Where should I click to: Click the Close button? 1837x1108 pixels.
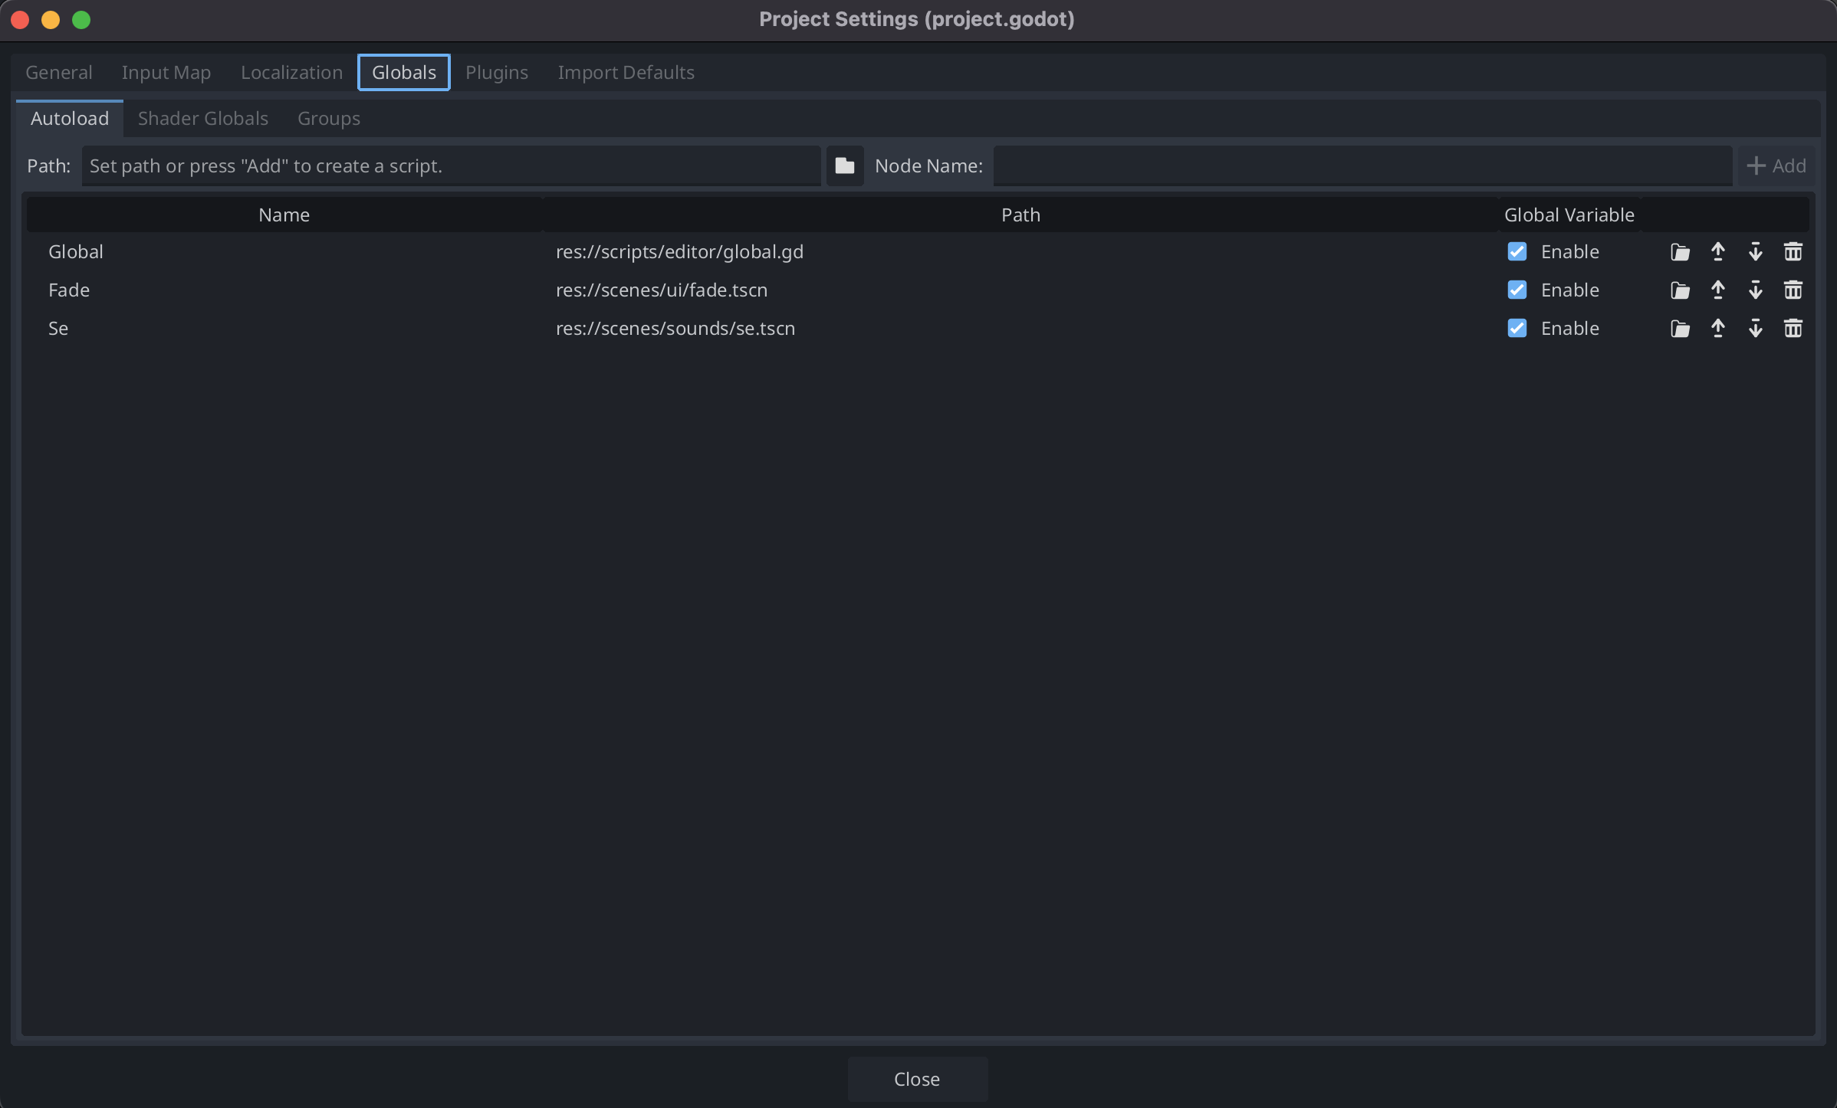click(917, 1079)
